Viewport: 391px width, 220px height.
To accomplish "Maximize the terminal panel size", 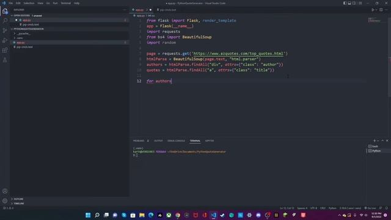I will pos(382,141).
